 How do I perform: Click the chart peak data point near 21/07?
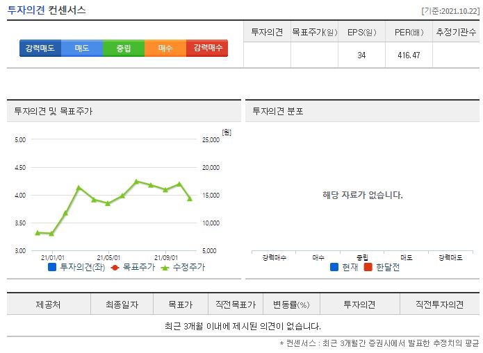pos(137,182)
